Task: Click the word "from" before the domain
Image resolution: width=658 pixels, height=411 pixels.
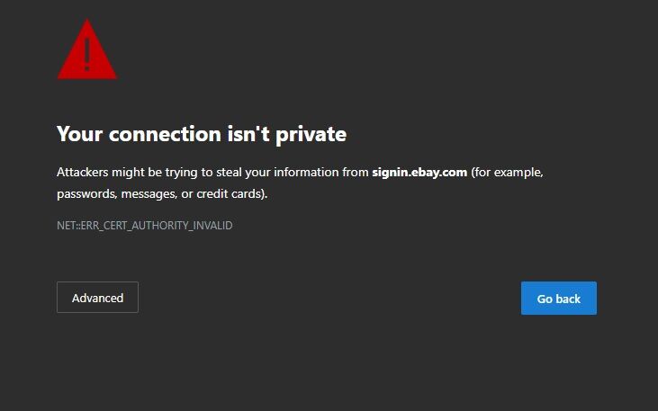Action: tap(356, 172)
